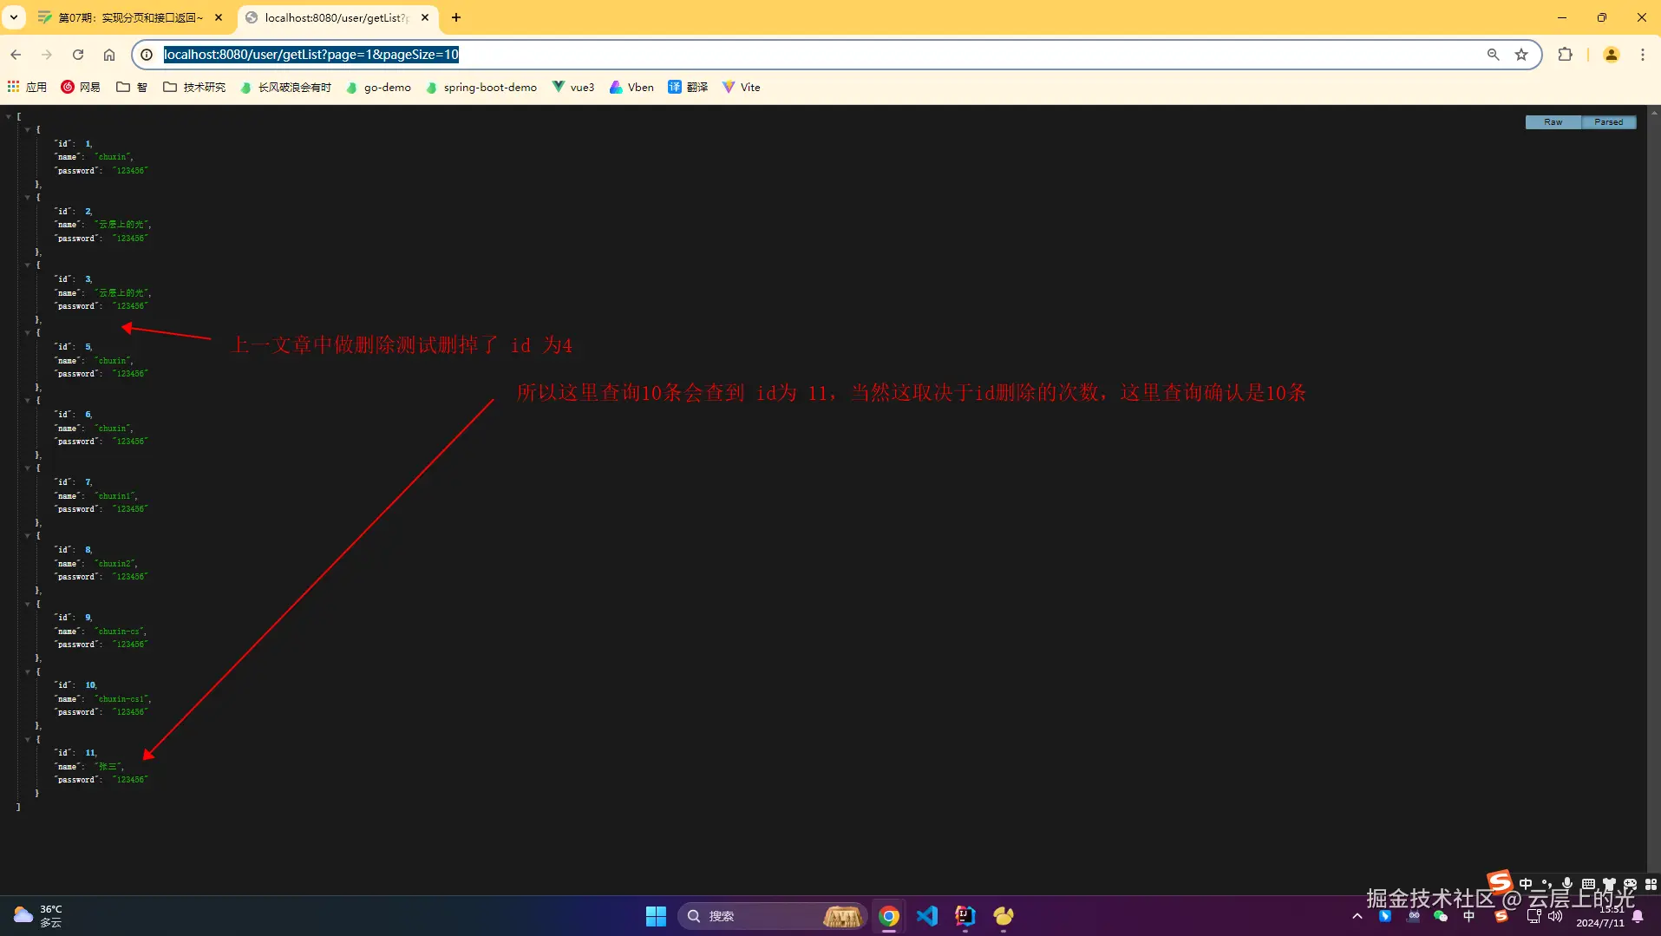Open the 技术研究 bookmark folder
The width and height of the screenshot is (1661, 936).
pyautogui.click(x=194, y=87)
